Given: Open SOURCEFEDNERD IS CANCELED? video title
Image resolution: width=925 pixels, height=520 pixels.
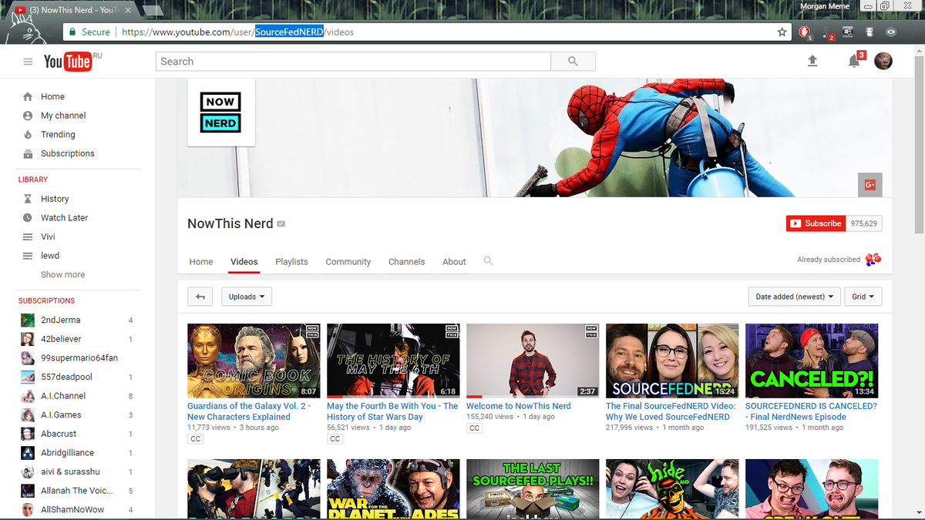Looking at the screenshot, I should coord(811,411).
